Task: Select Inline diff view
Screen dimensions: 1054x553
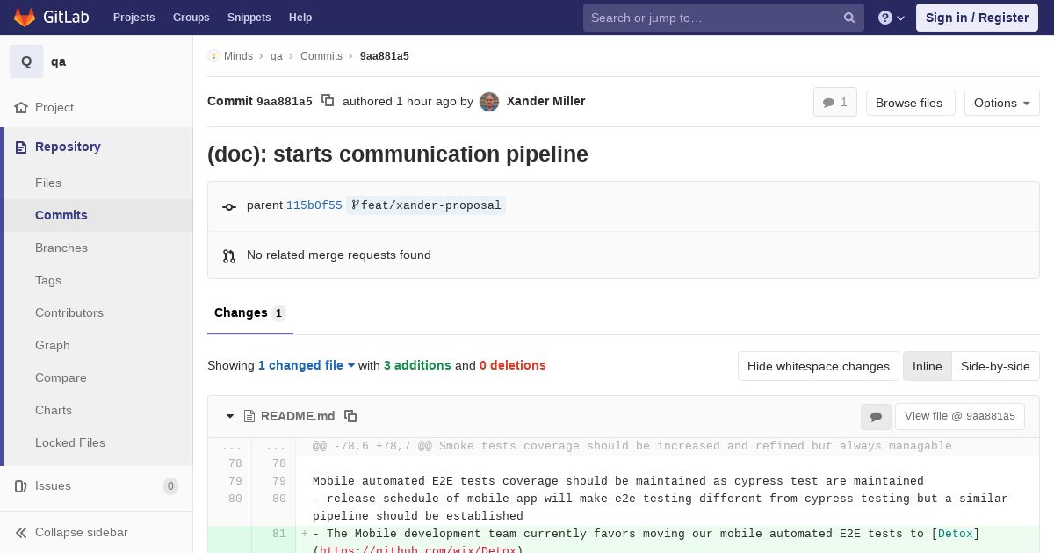Action: tap(927, 366)
